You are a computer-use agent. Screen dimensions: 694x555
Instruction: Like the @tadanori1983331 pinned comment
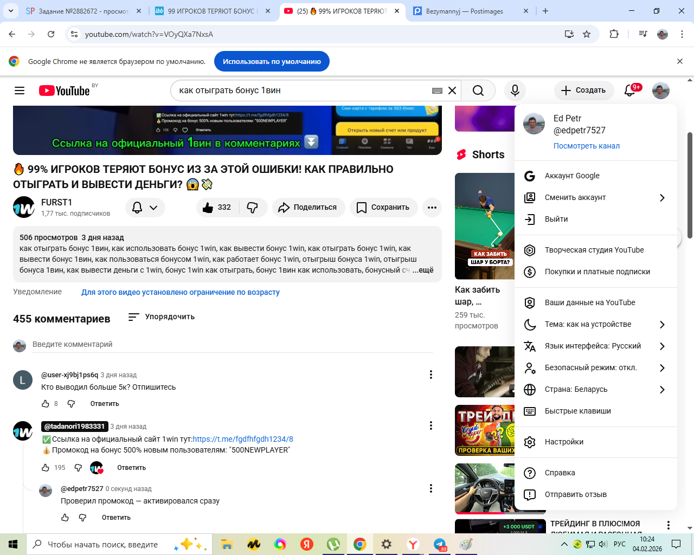pyautogui.click(x=46, y=468)
